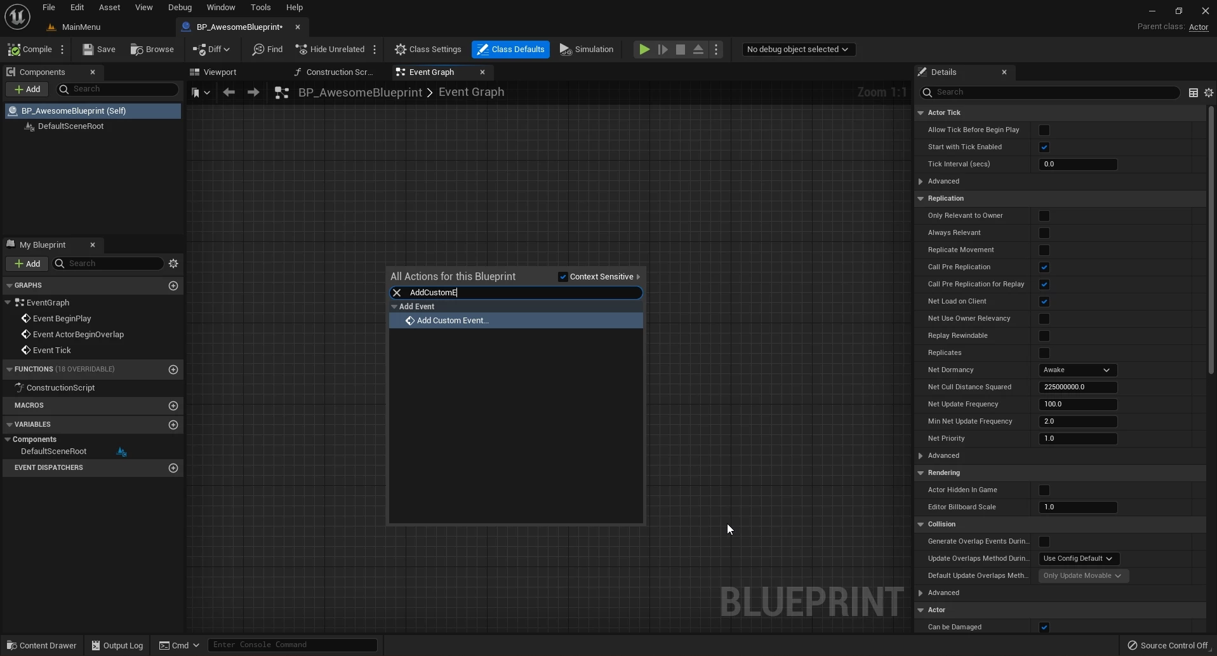Collapse the Replication section
The height and width of the screenshot is (656, 1217).
coord(921,199)
